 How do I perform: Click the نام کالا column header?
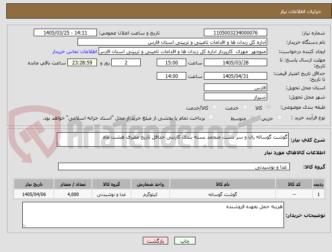point(222,184)
